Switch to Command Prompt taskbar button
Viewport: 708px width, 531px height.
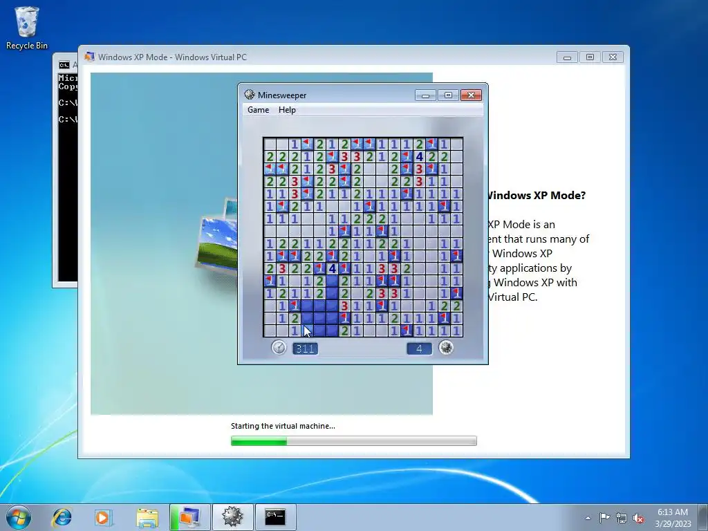275,517
